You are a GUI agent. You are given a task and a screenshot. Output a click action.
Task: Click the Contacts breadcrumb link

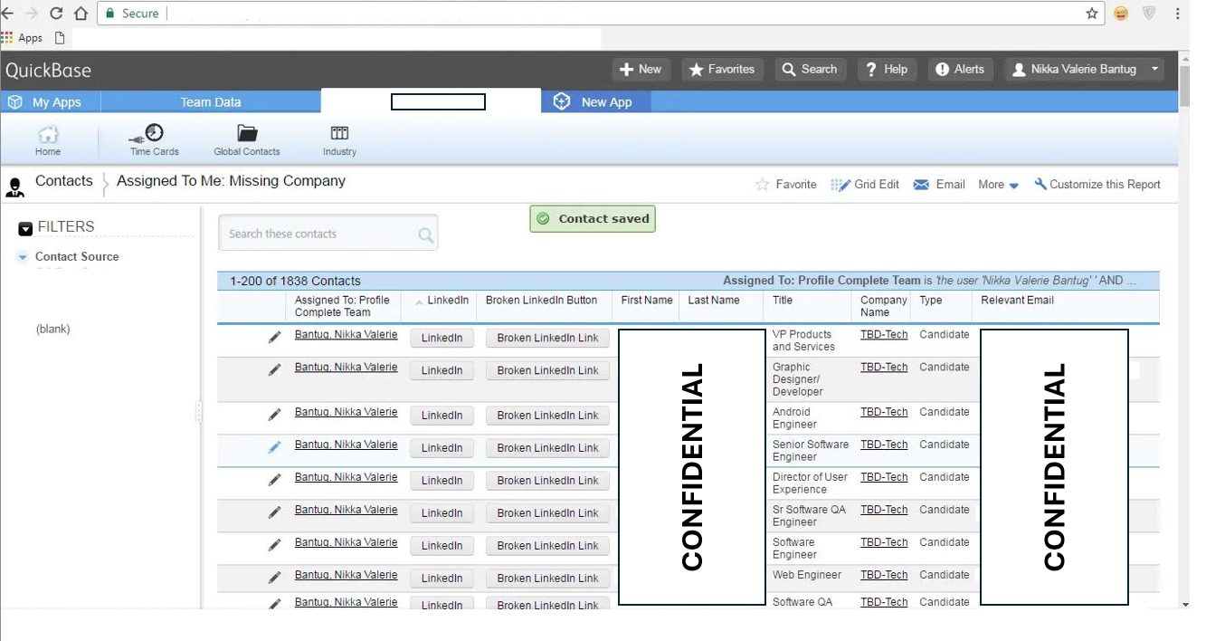pos(64,181)
